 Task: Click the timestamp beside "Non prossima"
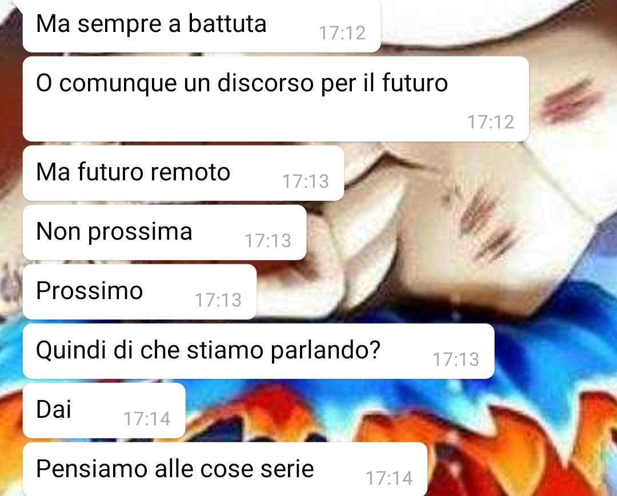[268, 241]
